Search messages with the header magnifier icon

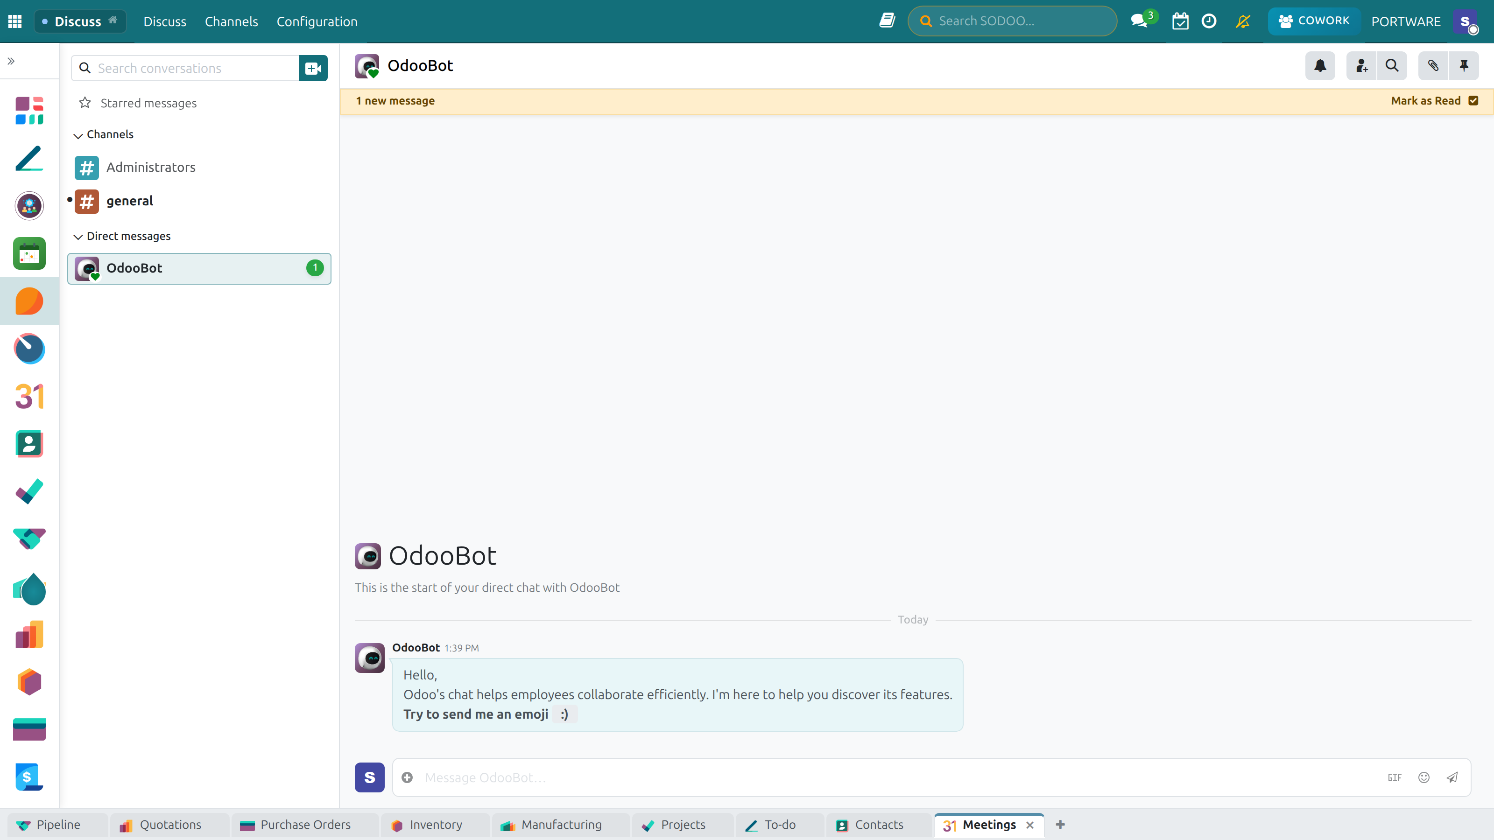click(1392, 65)
